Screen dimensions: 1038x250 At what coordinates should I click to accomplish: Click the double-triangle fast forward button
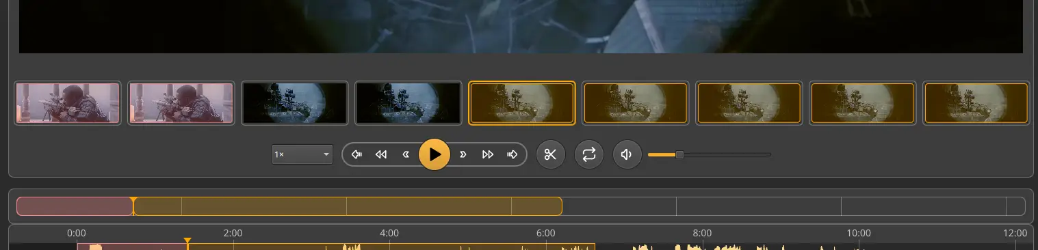click(488, 154)
